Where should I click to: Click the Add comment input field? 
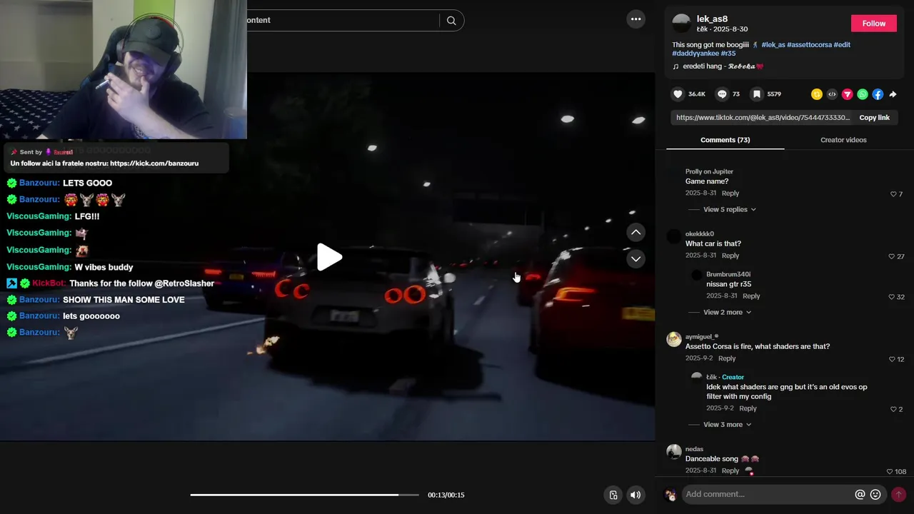(768, 494)
